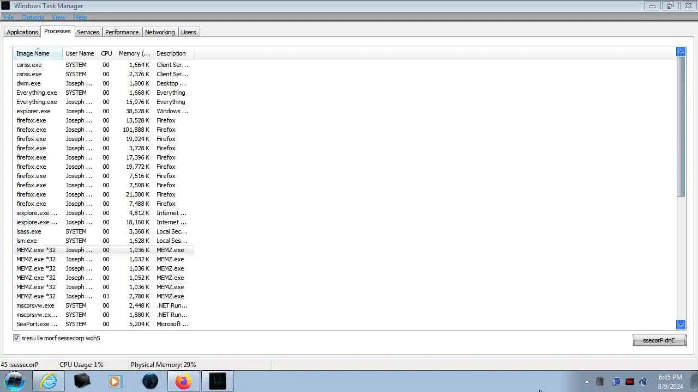Click the scroll down arrow of process list

(x=681, y=324)
